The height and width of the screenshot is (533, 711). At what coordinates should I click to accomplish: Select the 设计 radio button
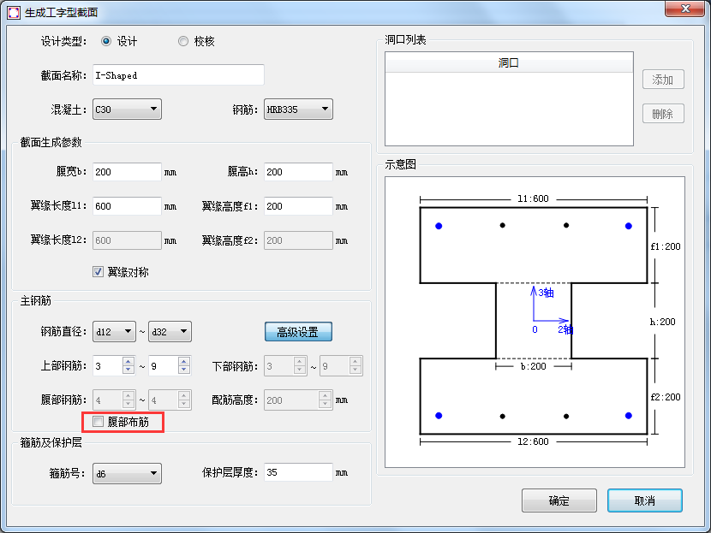106,41
